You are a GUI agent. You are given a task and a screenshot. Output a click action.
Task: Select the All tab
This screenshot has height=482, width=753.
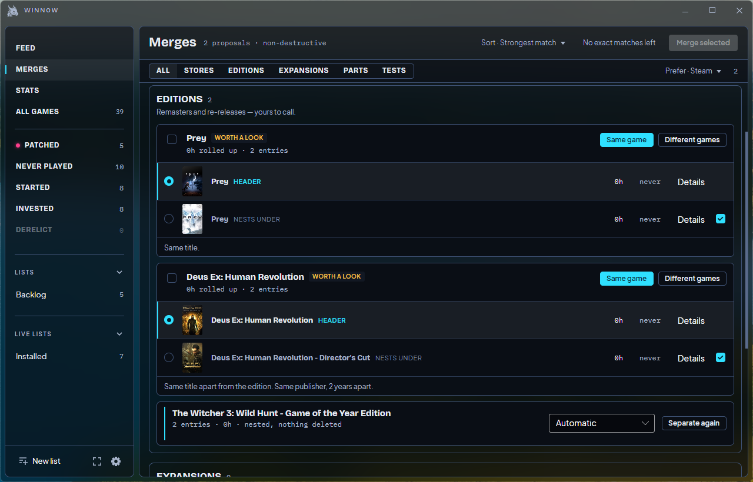point(163,71)
